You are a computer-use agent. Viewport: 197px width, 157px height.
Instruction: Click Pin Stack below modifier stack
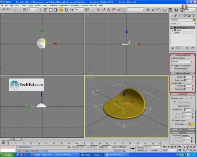click(172, 48)
